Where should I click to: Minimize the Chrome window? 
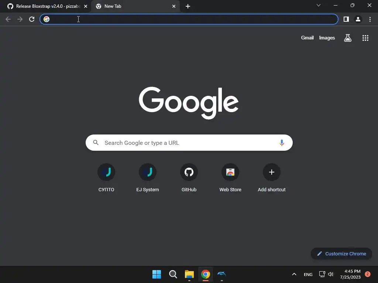(335, 5)
